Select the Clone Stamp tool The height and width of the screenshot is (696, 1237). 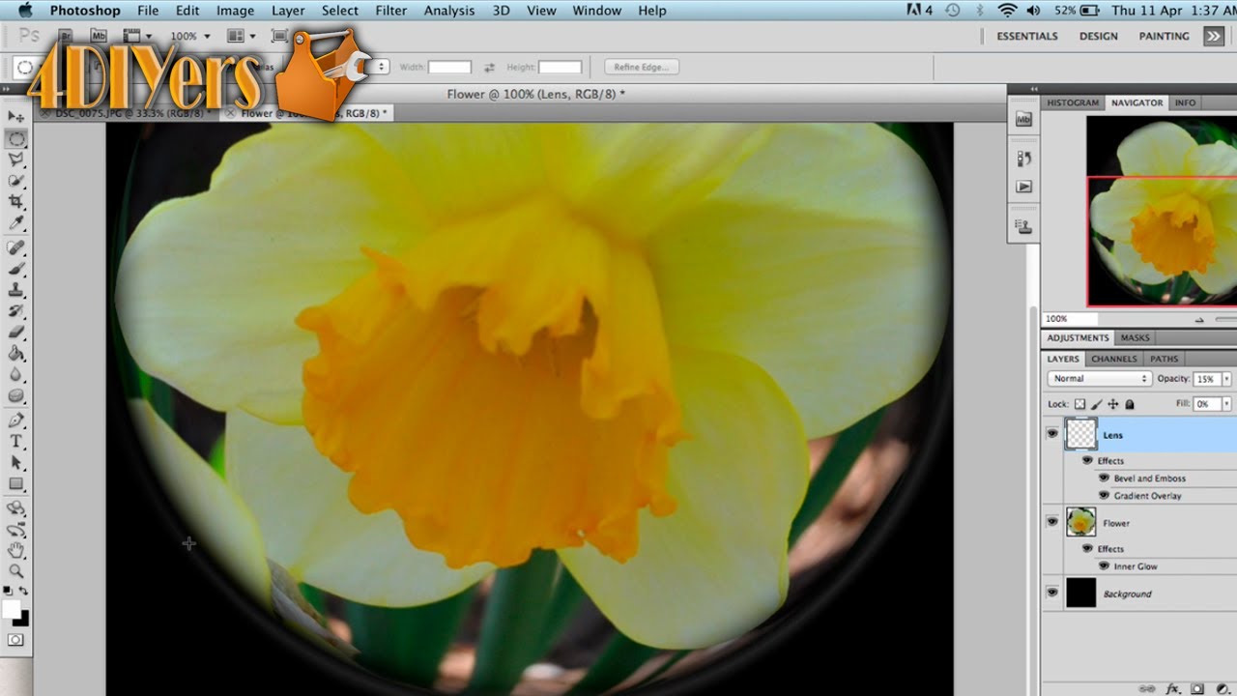click(16, 291)
